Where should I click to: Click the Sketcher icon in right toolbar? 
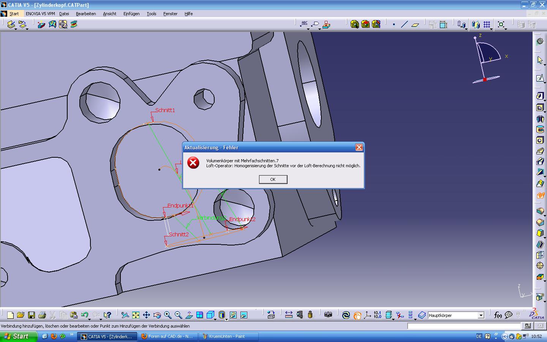(x=540, y=78)
